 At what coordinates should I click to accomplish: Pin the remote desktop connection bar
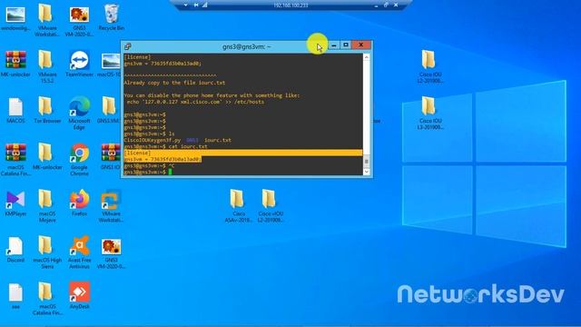[x=196, y=5]
